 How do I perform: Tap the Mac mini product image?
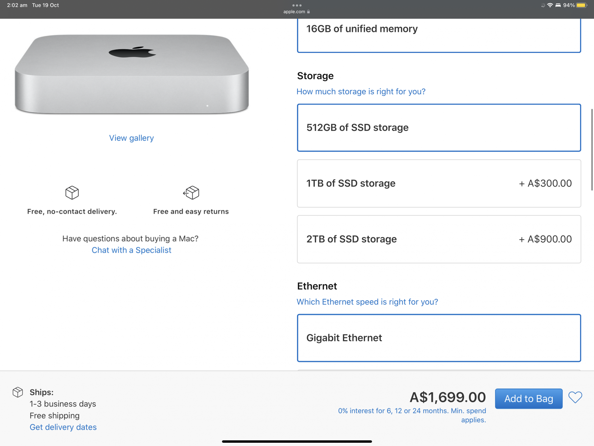132,74
